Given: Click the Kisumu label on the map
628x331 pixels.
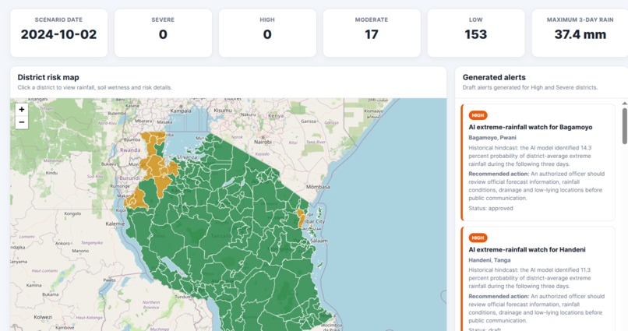Looking at the screenshot, I should (x=223, y=110).
